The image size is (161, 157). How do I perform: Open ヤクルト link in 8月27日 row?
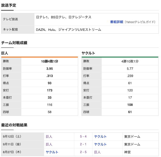pos(52,152)
